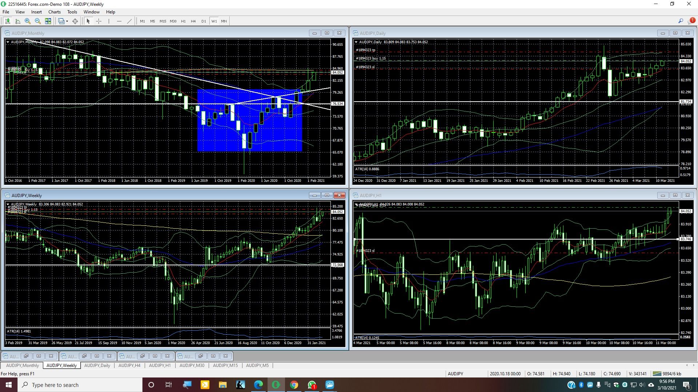Click the 76.534 price label on monthly chart

[338, 104]
